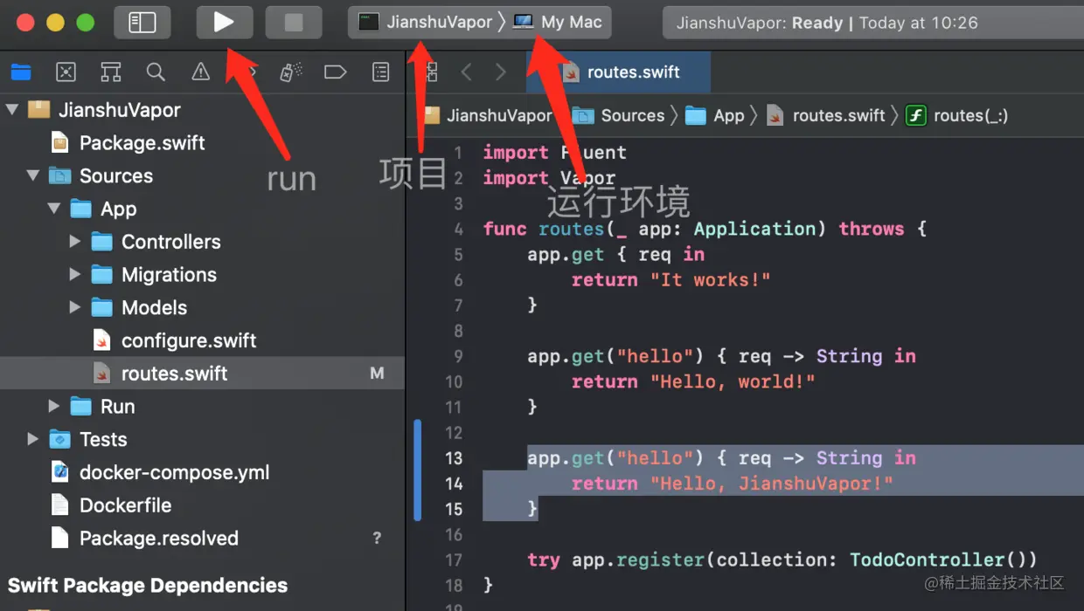
Task: Click line number 13 in the gutter
Action: point(454,458)
